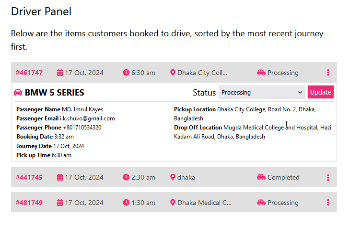Click calendar icon on booking #461747 row
The height and width of the screenshot is (225, 349).
click(60, 73)
